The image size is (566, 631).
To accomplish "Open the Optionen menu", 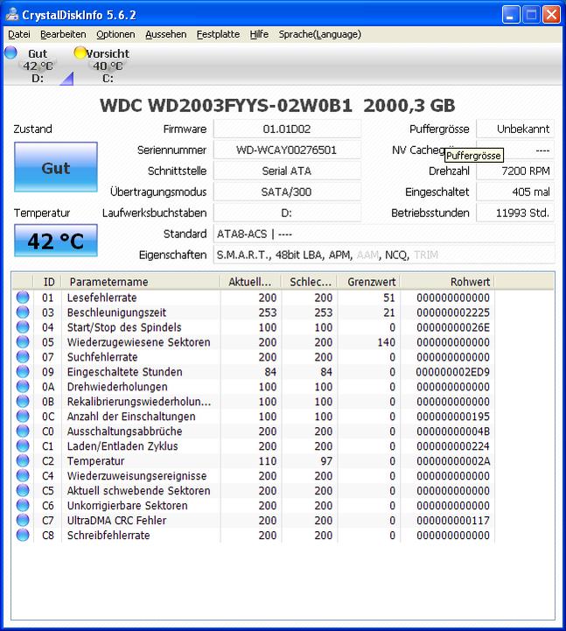I will 115,35.
